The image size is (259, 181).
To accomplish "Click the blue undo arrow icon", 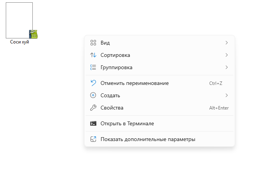I will [x=93, y=83].
